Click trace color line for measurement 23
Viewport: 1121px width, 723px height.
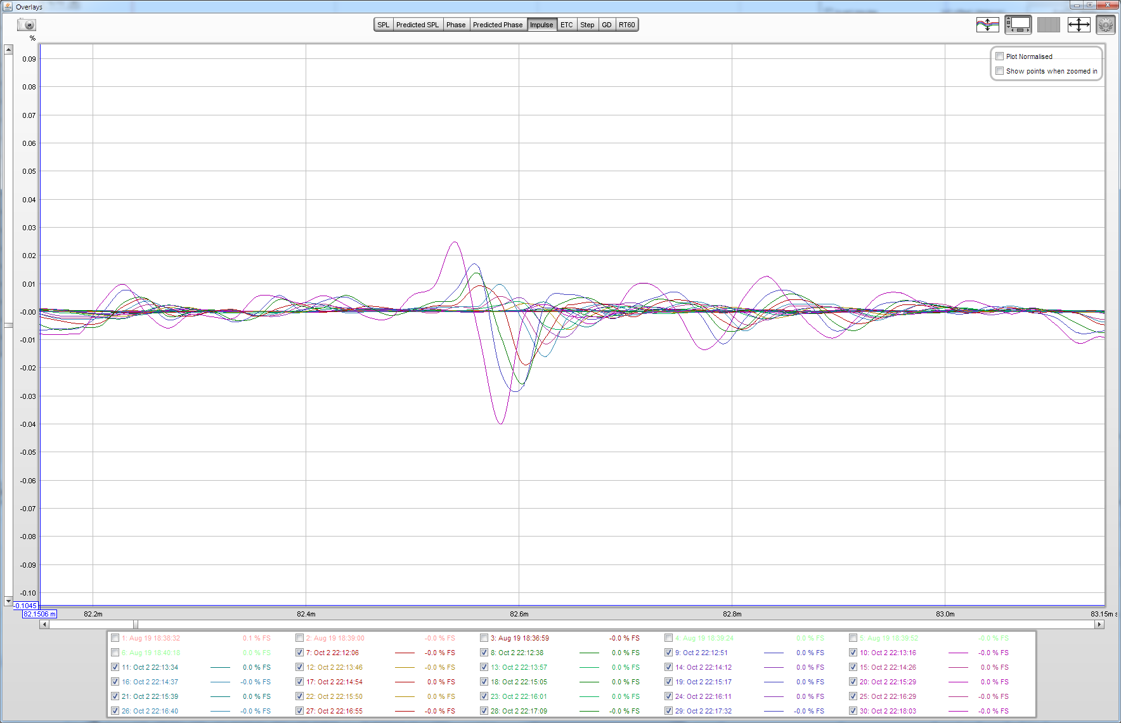point(589,696)
